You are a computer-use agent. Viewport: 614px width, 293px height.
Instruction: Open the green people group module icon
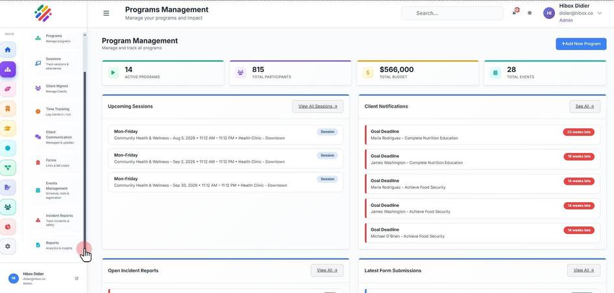(8, 207)
